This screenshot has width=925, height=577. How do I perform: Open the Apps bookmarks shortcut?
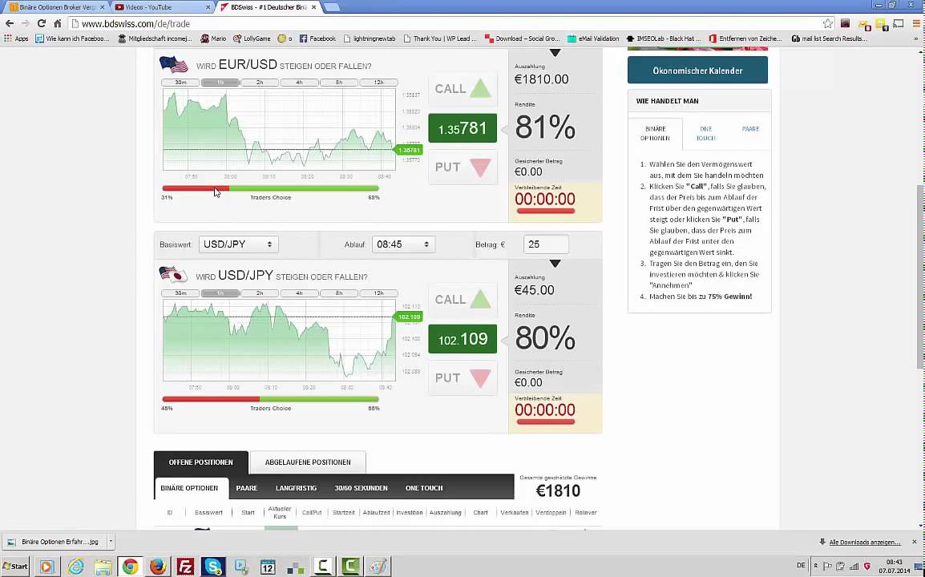[17, 38]
